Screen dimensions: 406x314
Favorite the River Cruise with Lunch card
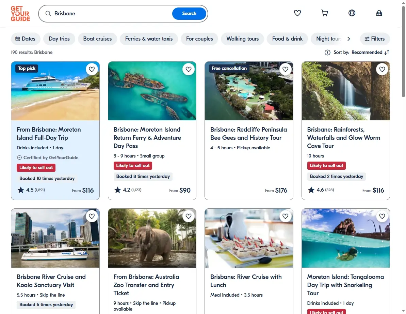tap(285, 216)
